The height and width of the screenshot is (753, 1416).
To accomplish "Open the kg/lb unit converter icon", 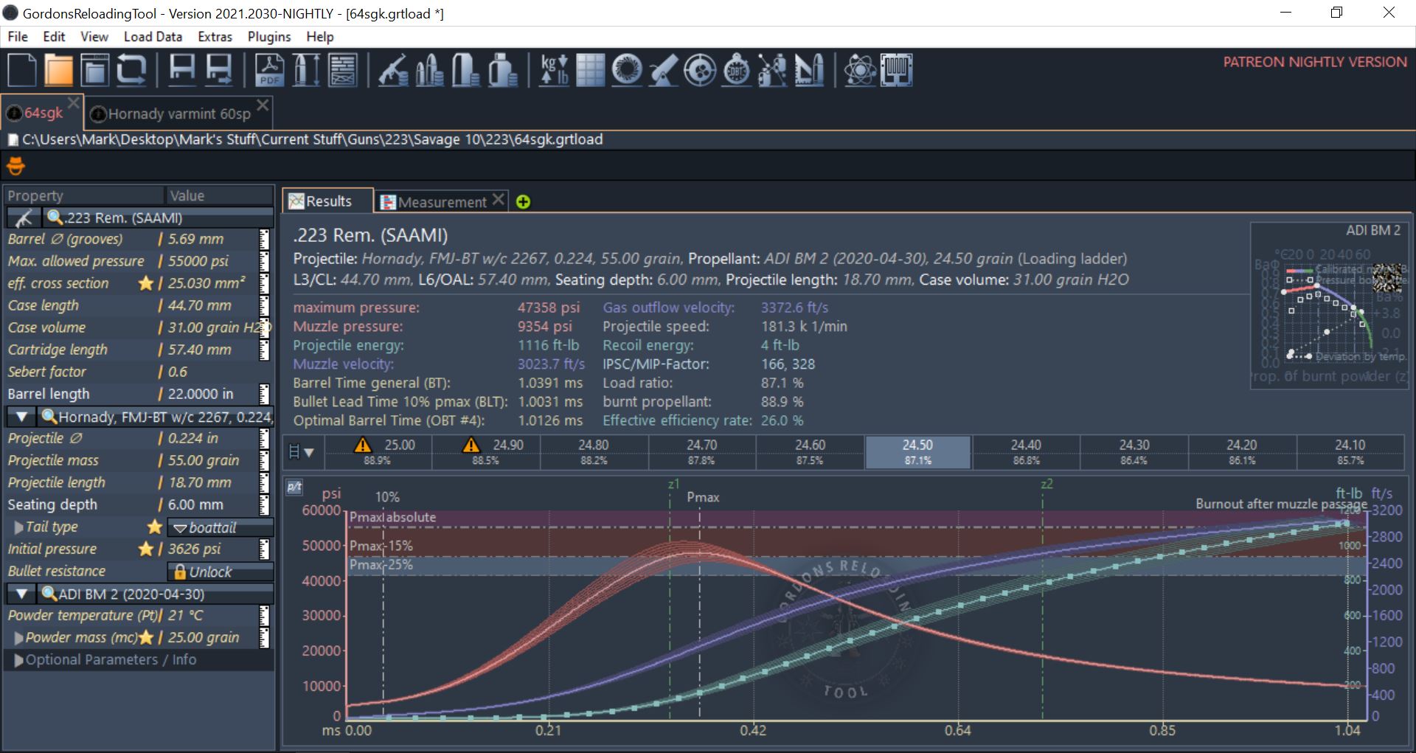I will pyautogui.click(x=554, y=71).
